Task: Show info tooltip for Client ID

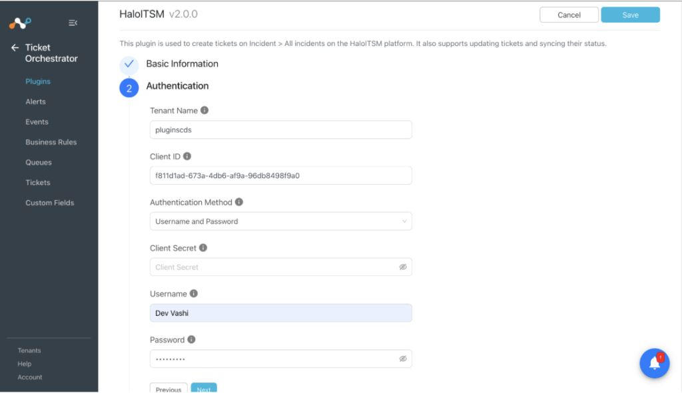Action: (187, 156)
